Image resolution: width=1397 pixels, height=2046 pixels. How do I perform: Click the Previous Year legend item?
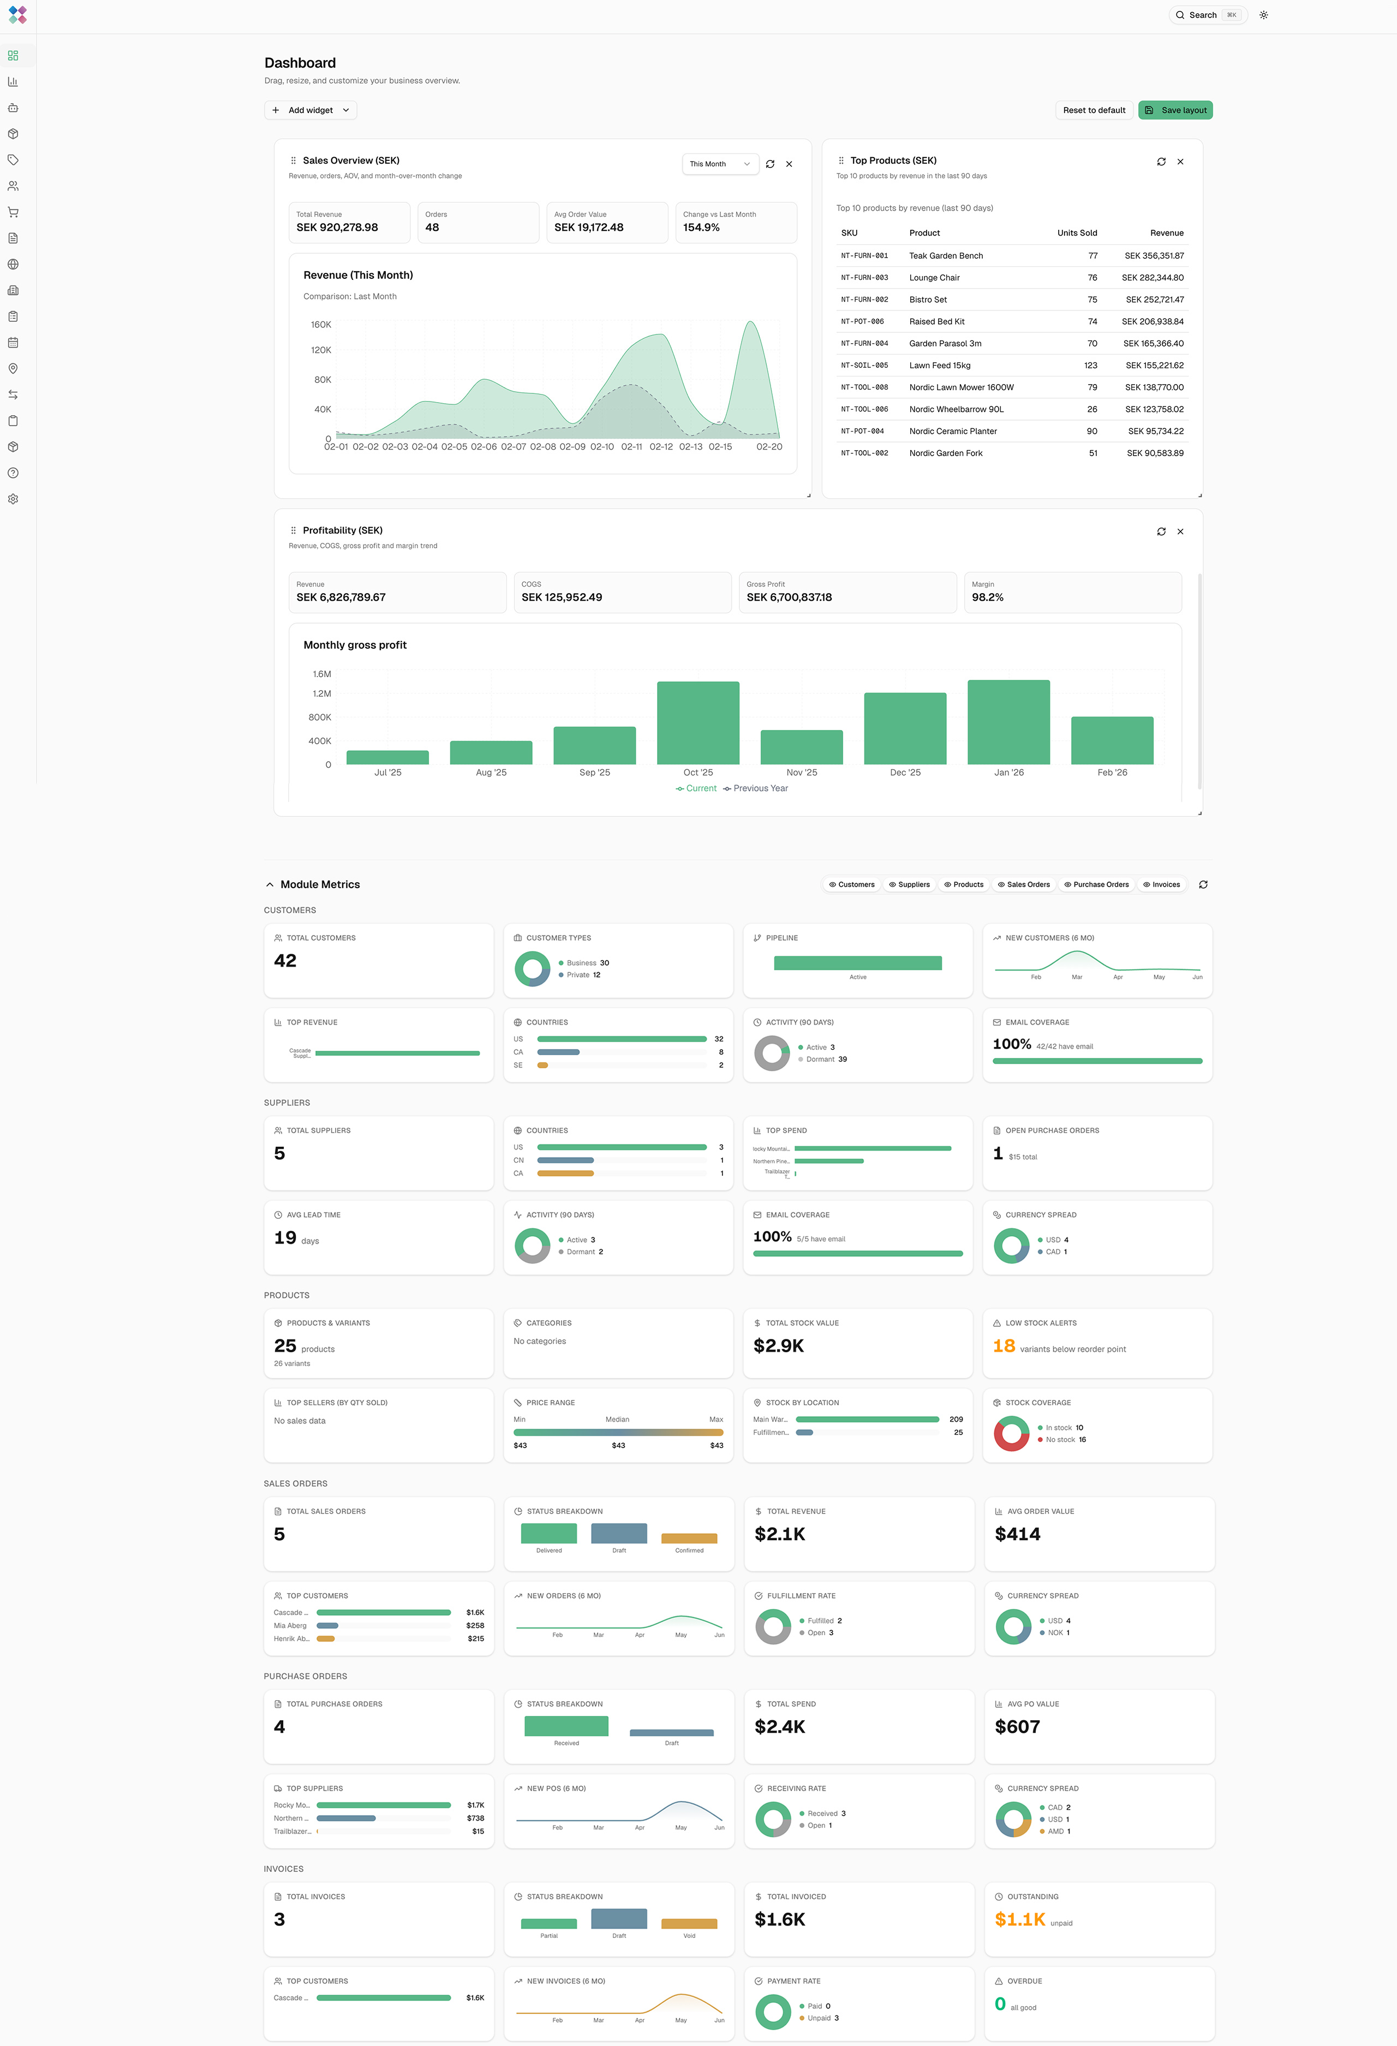pyautogui.click(x=755, y=789)
